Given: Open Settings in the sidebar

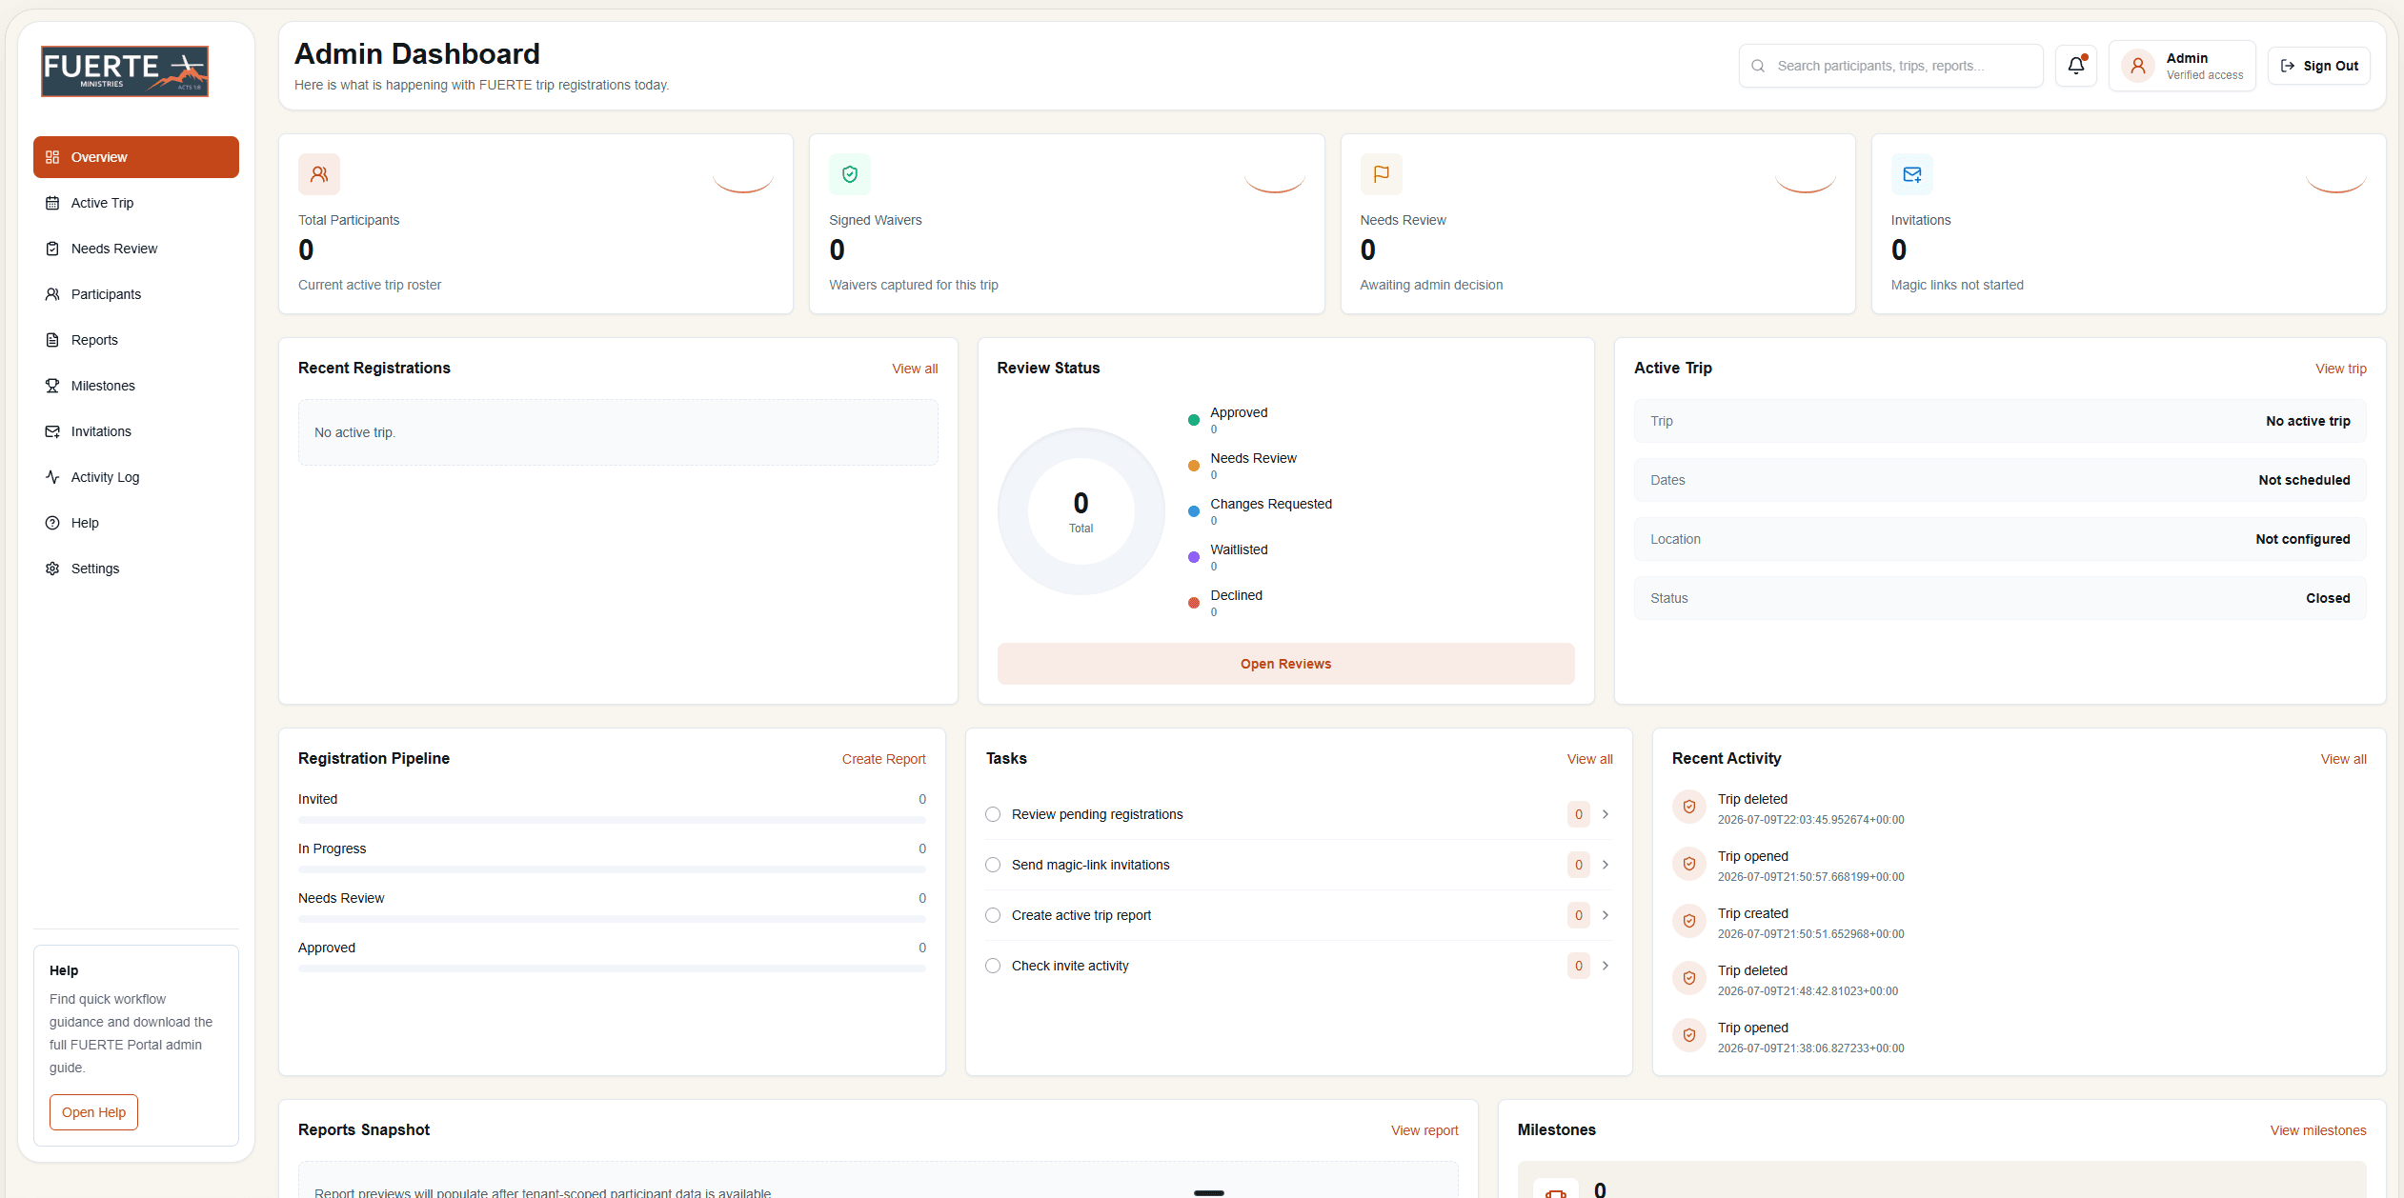Looking at the screenshot, I should pyautogui.click(x=136, y=569).
